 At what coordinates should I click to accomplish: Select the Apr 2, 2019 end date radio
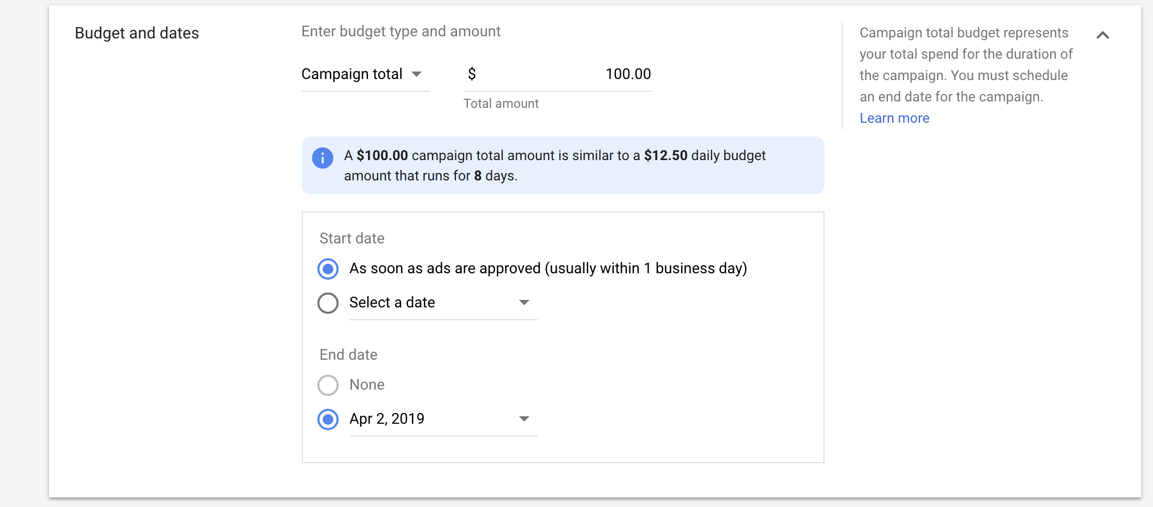click(x=328, y=419)
